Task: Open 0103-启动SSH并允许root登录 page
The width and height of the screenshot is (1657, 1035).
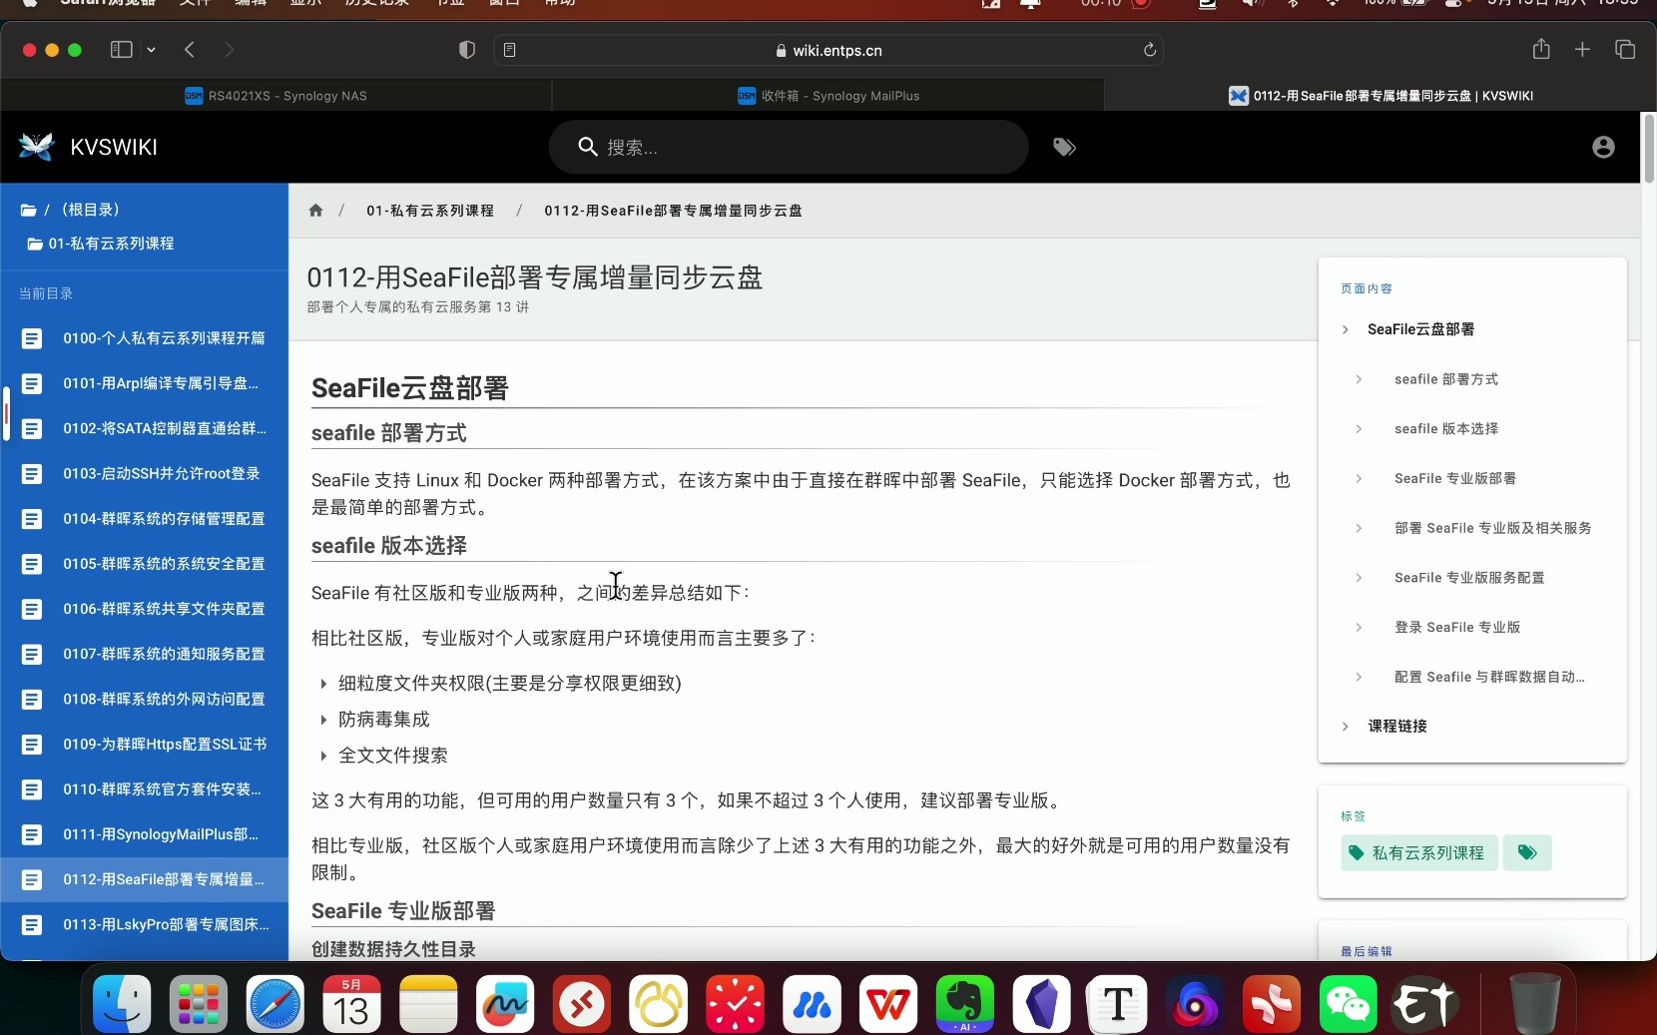Action: 145,474
